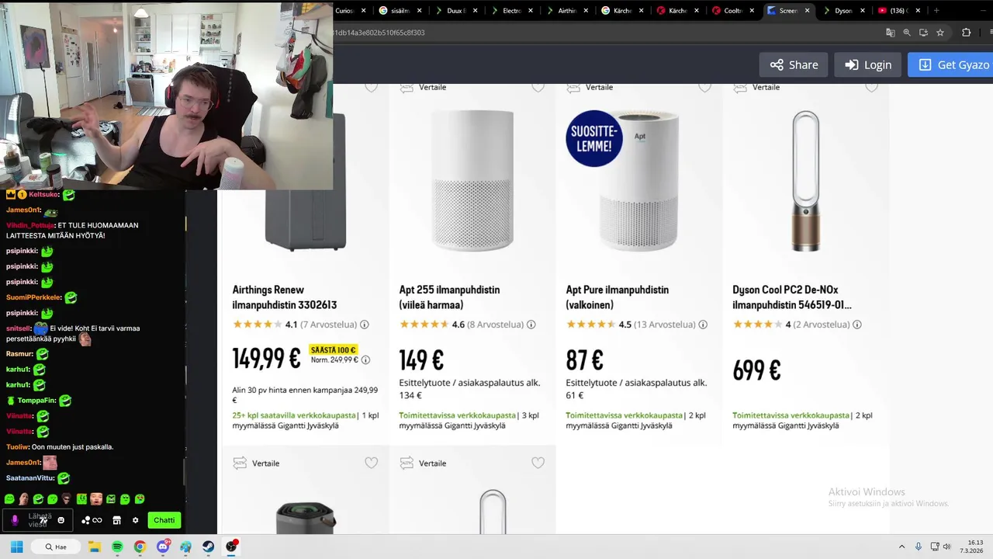This screenshot has height=559, width=993.
Task: Open Apt 255 ilmanpuhdistin product title
Action: coord(449,297)
